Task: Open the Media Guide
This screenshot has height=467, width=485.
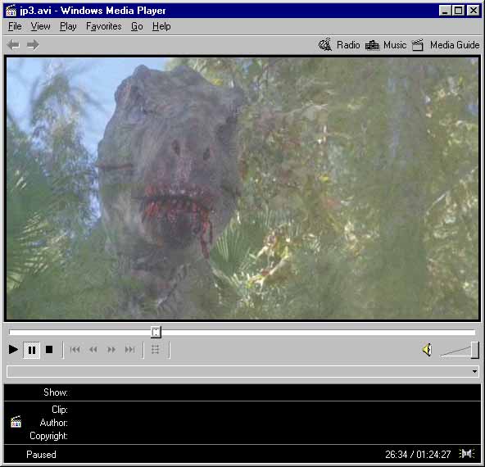Action: (x=446, y=45)
